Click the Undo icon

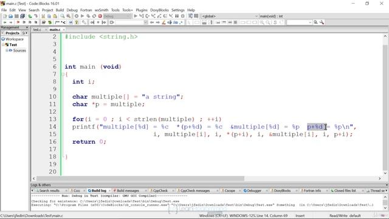pos(30,16)
